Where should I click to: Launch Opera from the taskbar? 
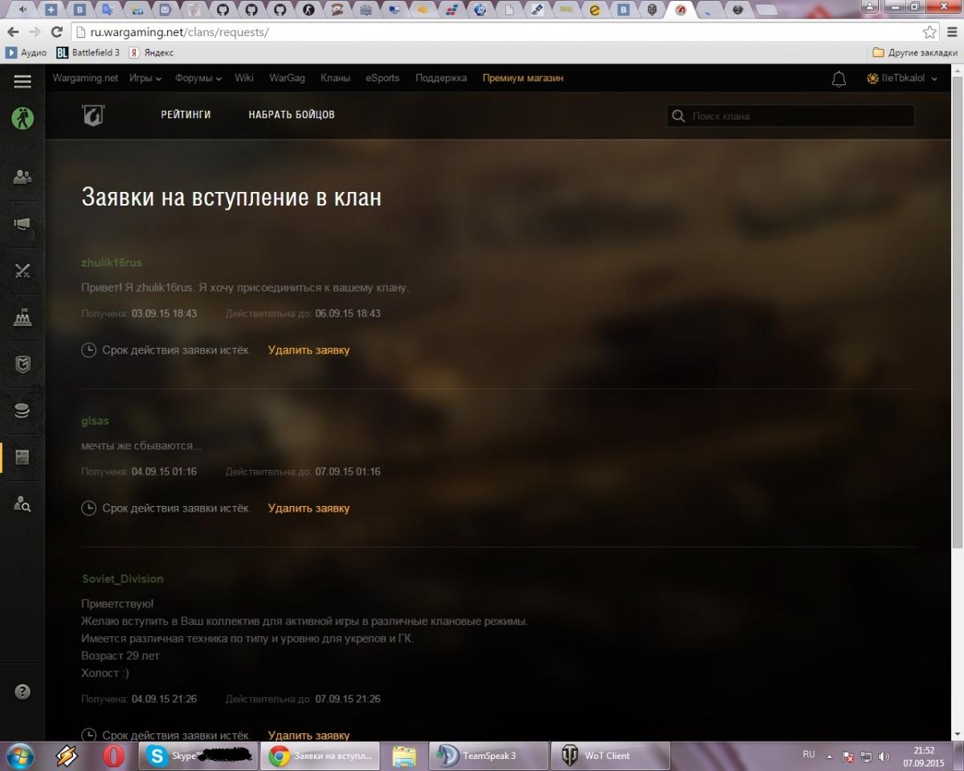pos(114,757)
